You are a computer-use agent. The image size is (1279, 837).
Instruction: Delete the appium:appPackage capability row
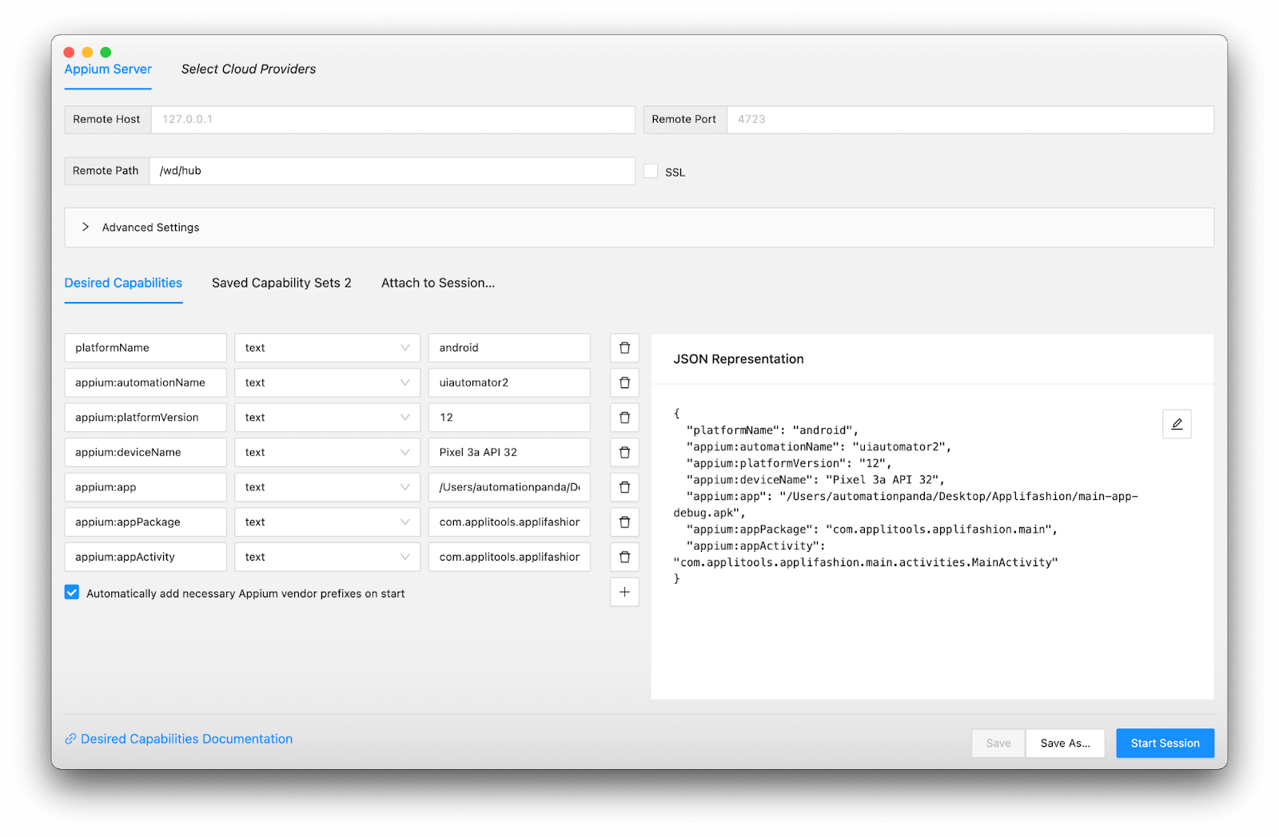pos(624,522)
